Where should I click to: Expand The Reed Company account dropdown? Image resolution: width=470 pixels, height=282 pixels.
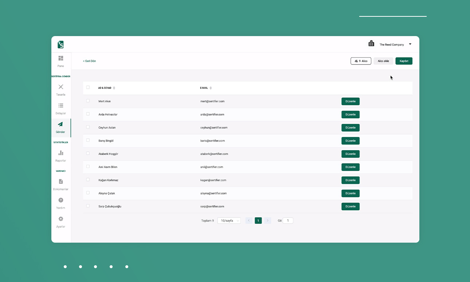tap(410, 44)
